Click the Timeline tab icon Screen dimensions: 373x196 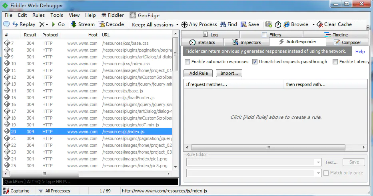327,34
